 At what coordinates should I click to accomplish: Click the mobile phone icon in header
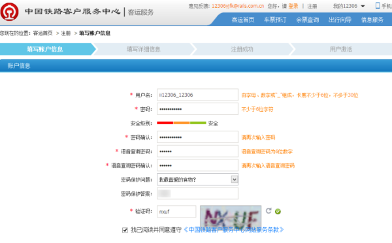(378, 5)
